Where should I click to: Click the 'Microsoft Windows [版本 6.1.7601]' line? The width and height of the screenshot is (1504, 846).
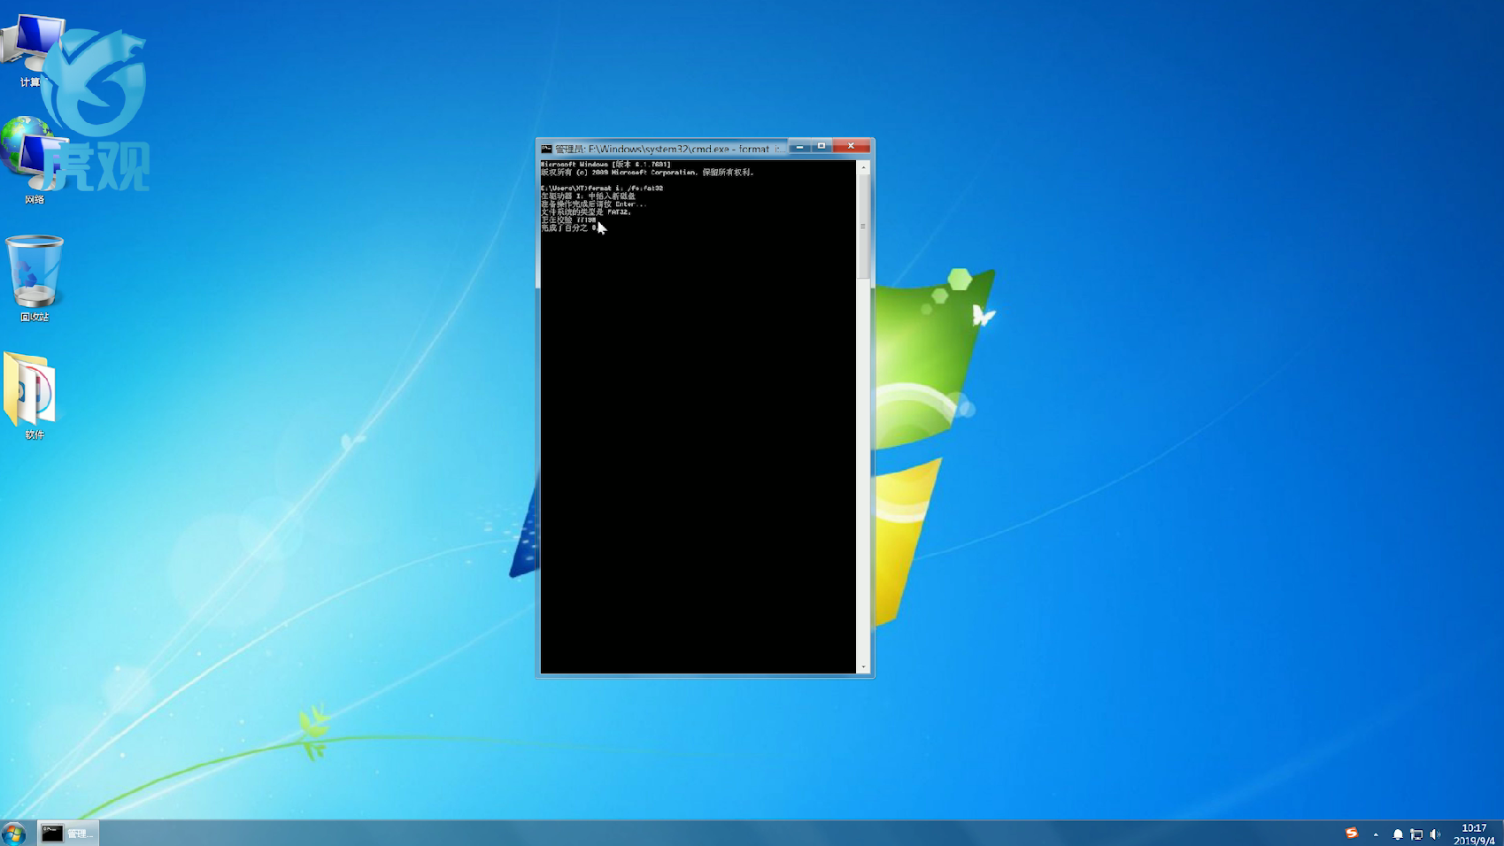[605, 164]
